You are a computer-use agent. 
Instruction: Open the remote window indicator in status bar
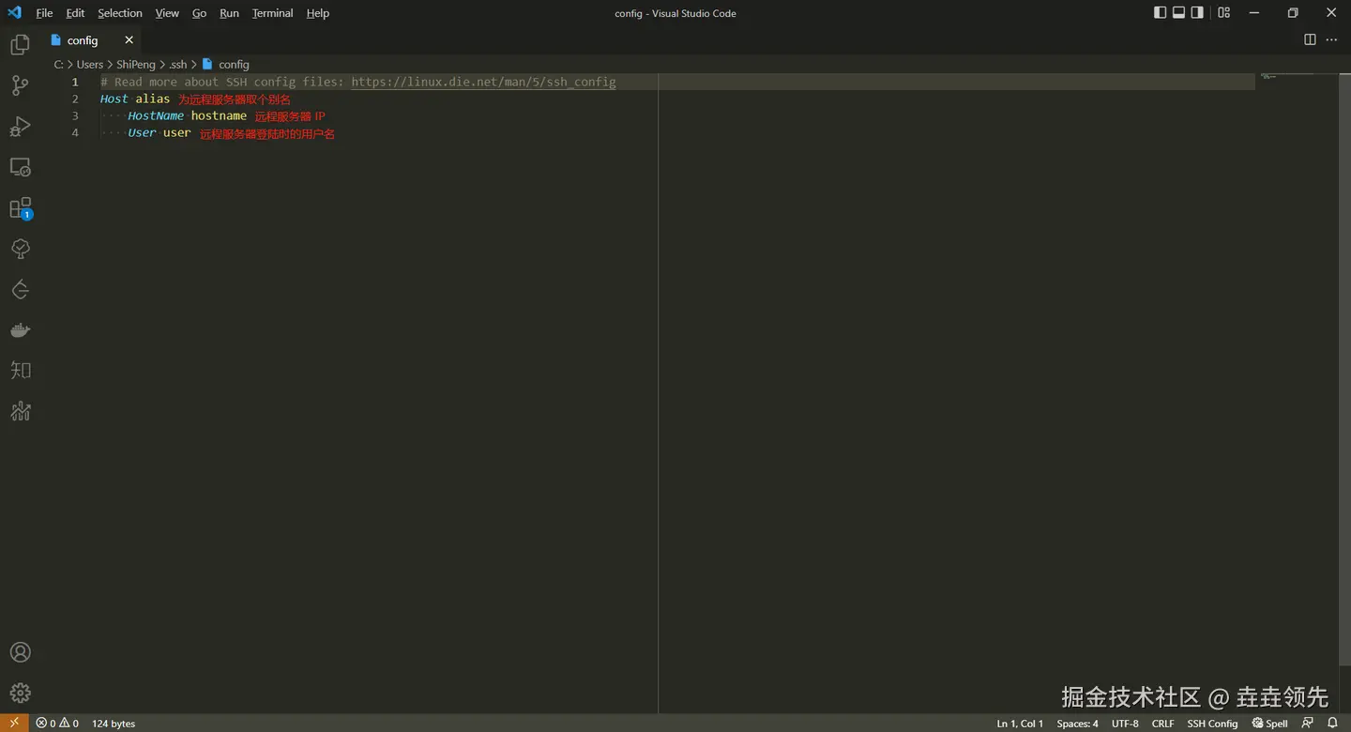pos(14,723)
